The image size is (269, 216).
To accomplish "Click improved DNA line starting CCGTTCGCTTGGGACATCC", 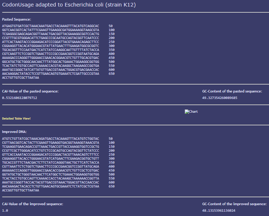I will coord(51,150).
